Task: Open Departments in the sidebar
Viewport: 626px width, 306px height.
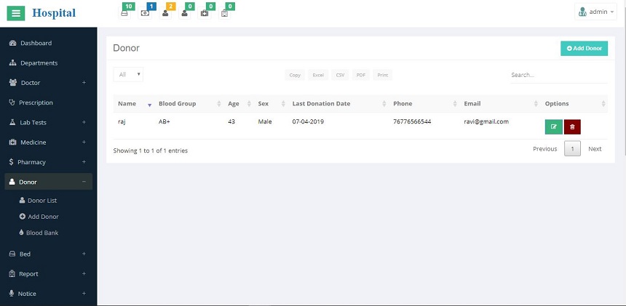Action: click(x=48, y=63)
